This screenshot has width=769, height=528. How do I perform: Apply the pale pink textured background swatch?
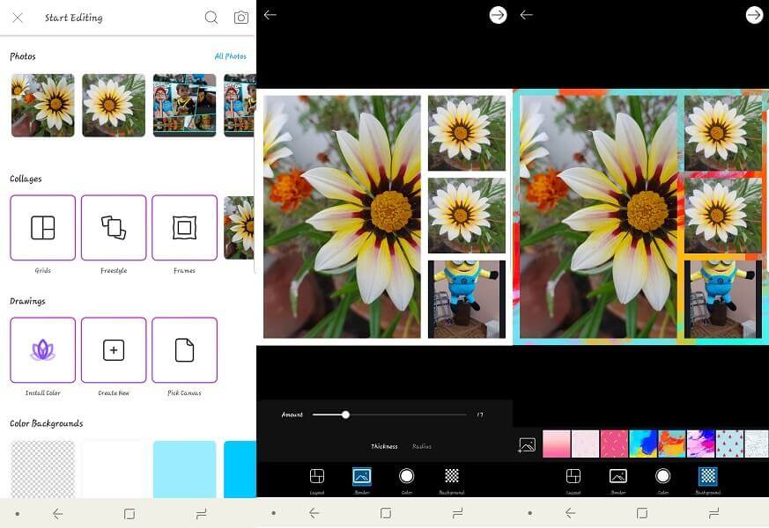click(x=585, y=444)
